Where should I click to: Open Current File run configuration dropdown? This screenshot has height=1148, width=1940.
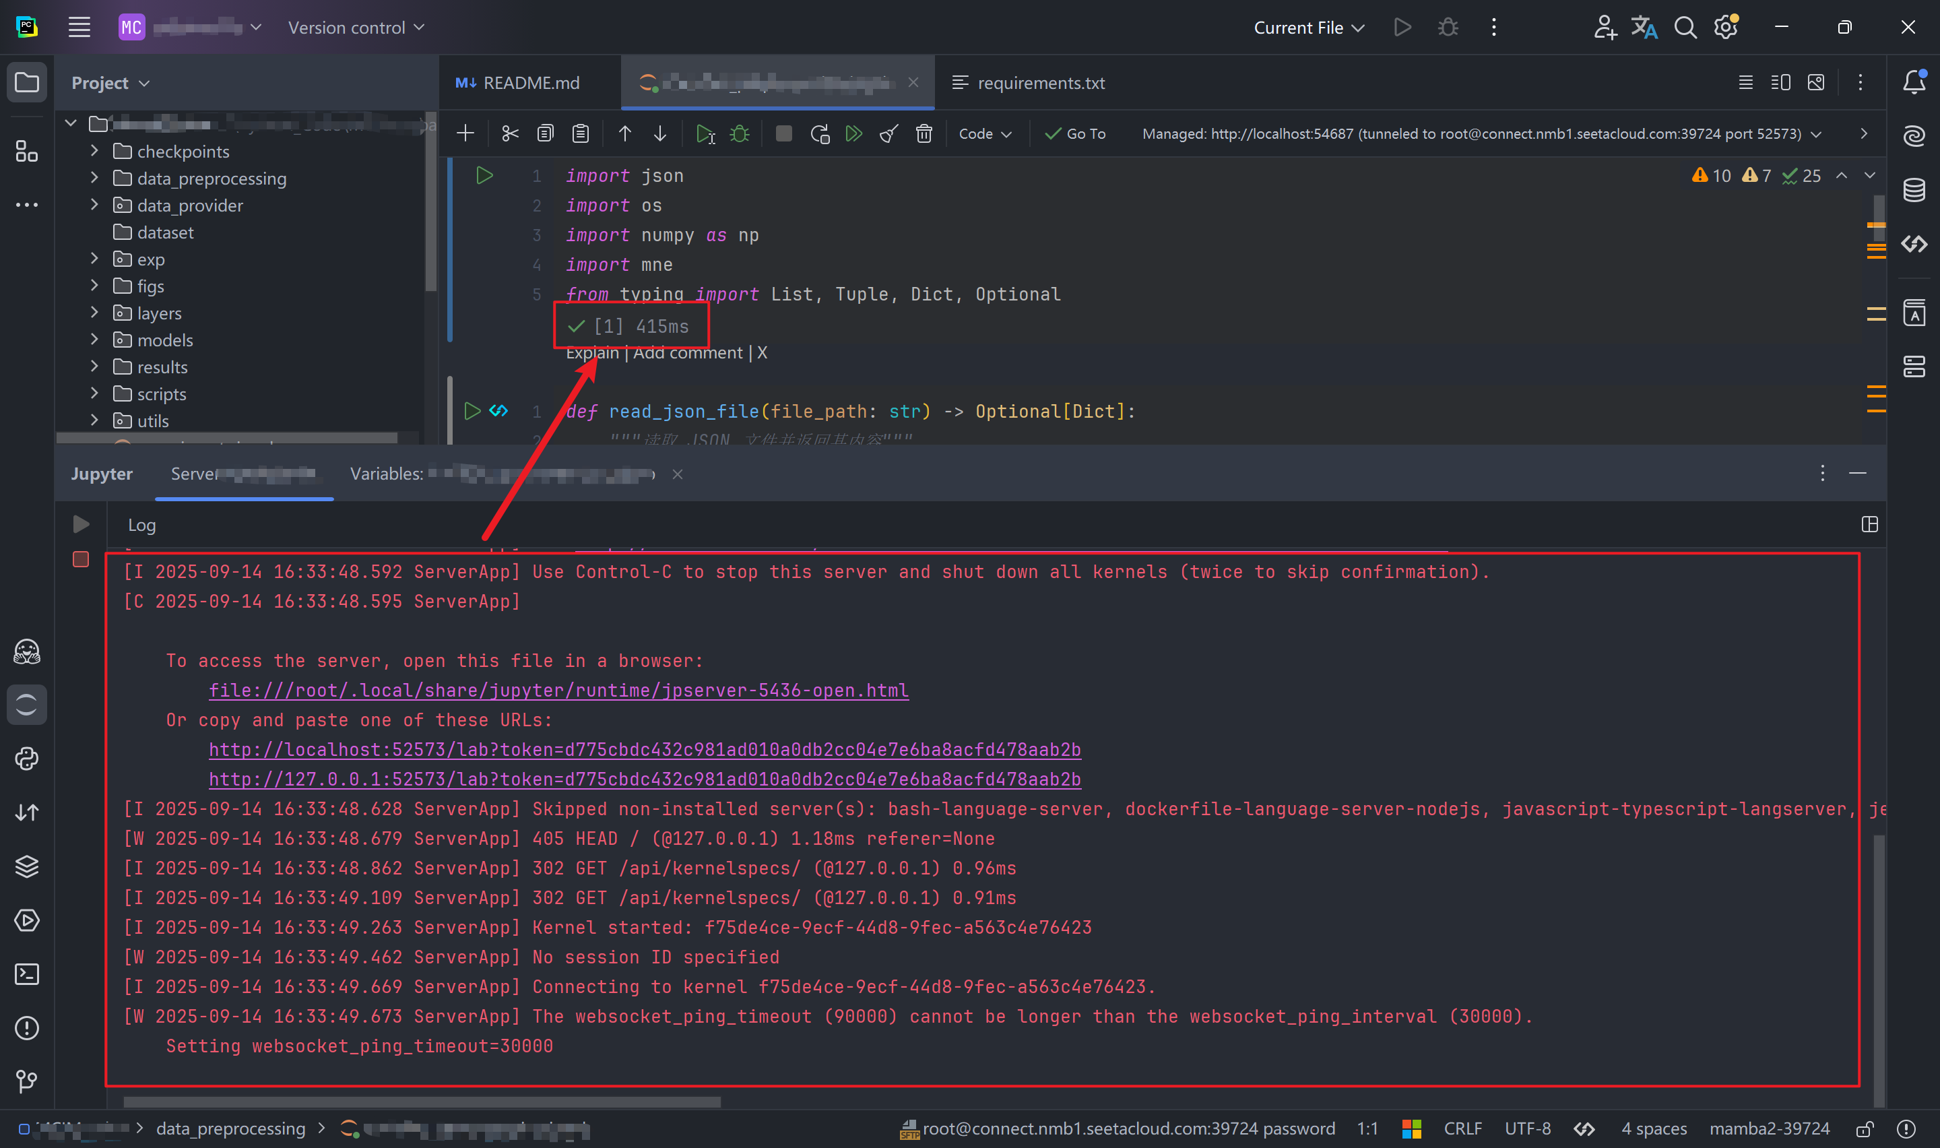point(1309,28)
